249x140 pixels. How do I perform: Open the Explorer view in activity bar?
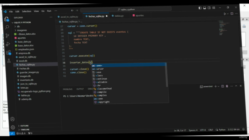6,19
